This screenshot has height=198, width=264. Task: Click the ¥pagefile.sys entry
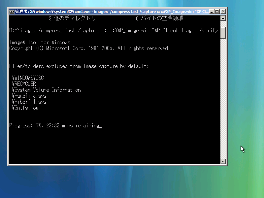tap(29, 96)
